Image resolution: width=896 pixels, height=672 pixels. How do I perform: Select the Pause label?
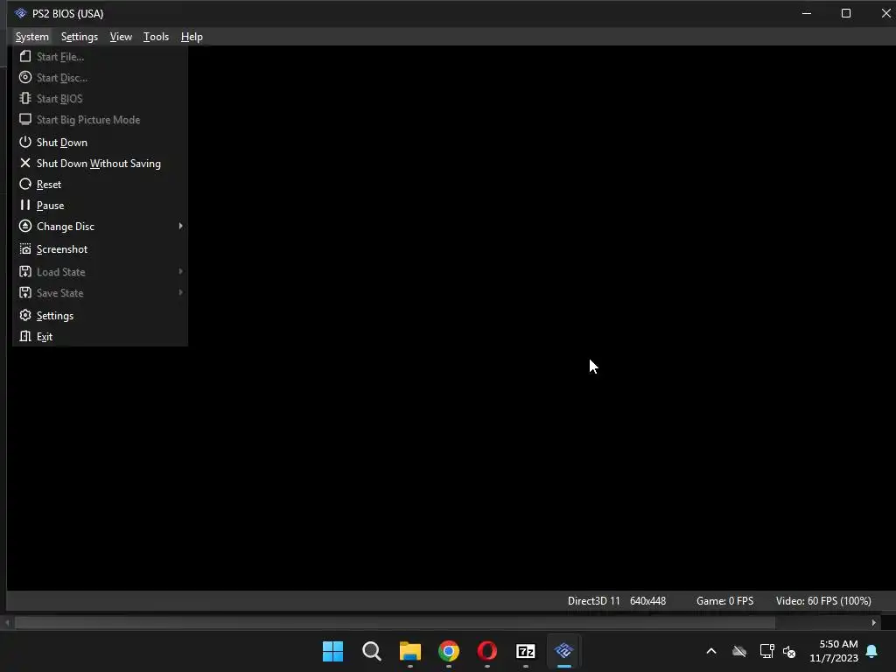tap(50, 205)
